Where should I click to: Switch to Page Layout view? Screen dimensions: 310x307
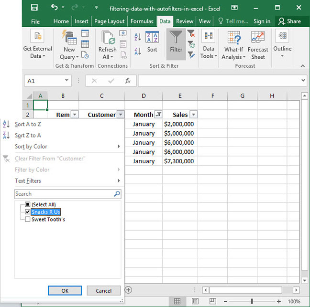[195, 301]
